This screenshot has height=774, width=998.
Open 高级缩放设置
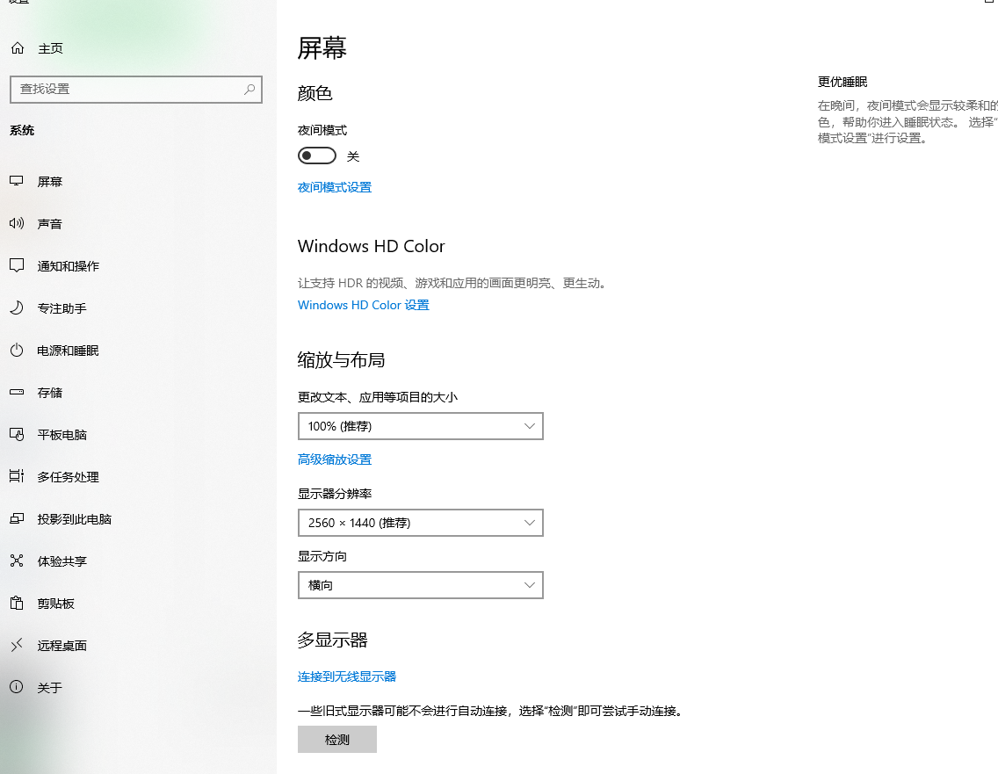(334, 459)
